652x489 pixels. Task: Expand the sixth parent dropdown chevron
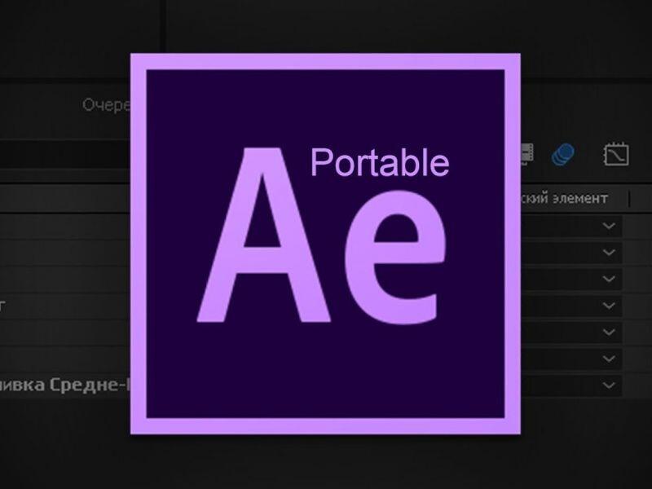coord(609,359)
